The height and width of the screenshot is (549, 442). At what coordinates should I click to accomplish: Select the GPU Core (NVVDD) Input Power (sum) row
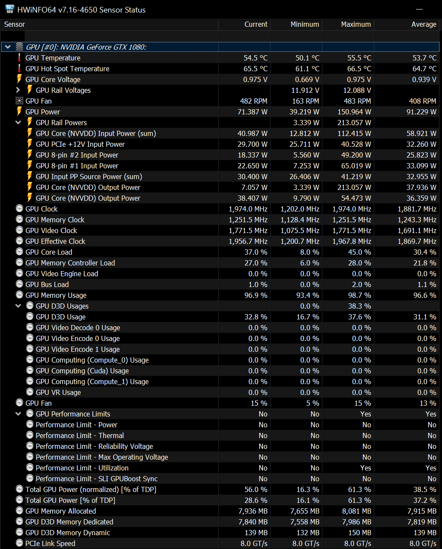220,133
